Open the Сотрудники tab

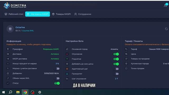coord(83,14)
